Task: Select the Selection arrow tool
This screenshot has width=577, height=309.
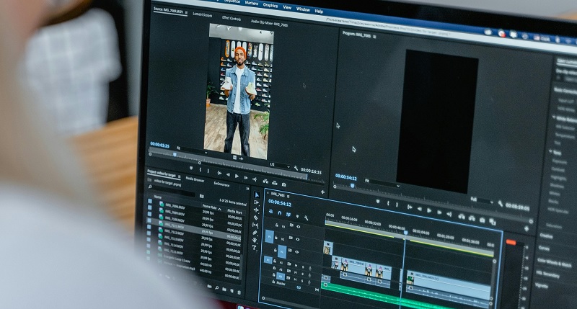Action: [257, 195]
